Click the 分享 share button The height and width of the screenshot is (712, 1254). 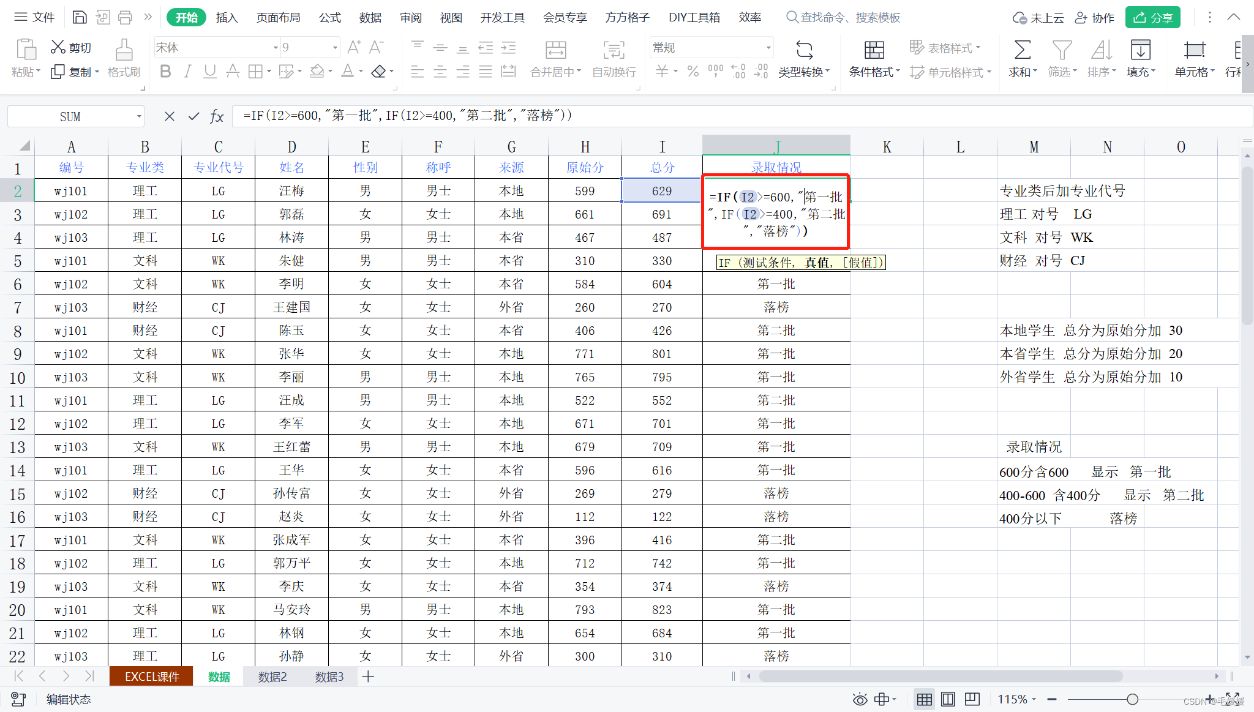(x=1153, y=17)
